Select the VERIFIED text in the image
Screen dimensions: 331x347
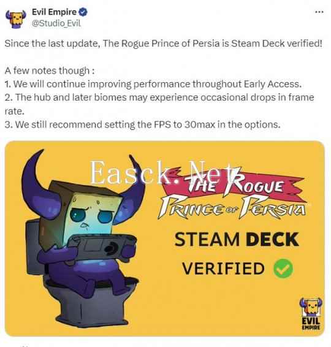(x=223, y=269)
